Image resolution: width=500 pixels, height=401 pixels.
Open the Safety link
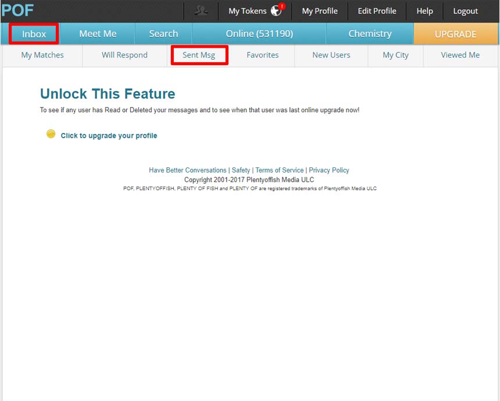click(x=241, y=170)
